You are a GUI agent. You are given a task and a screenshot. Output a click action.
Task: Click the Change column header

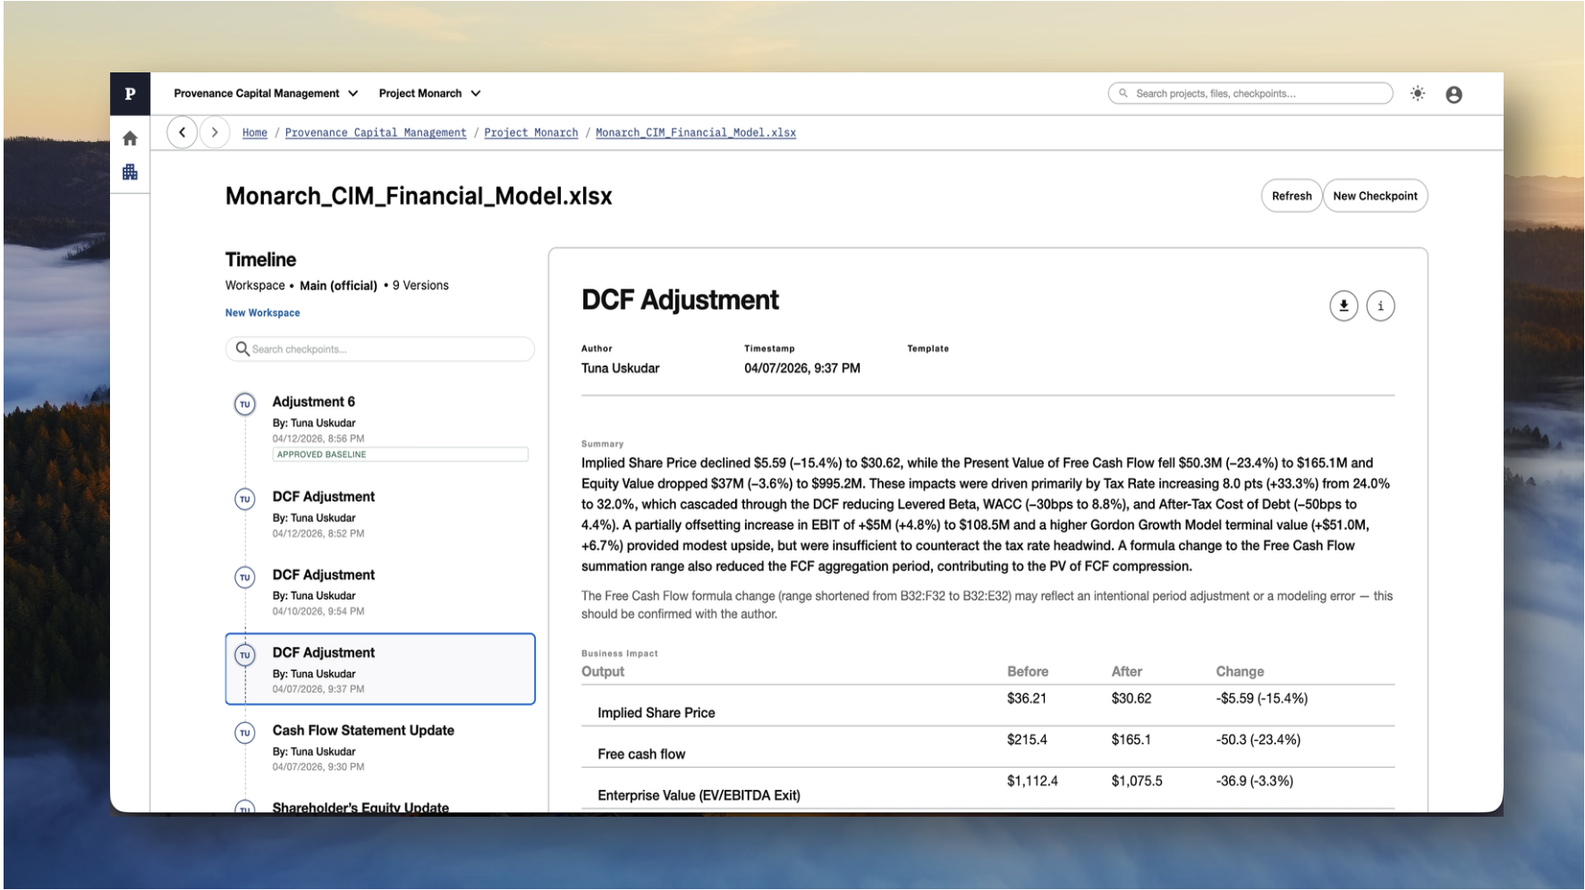tap(1240, 671)
